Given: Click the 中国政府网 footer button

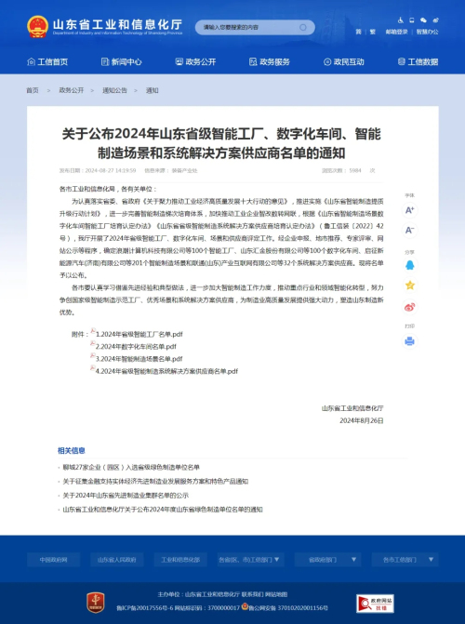Looking at the screenshot, I should pos(53,560).
